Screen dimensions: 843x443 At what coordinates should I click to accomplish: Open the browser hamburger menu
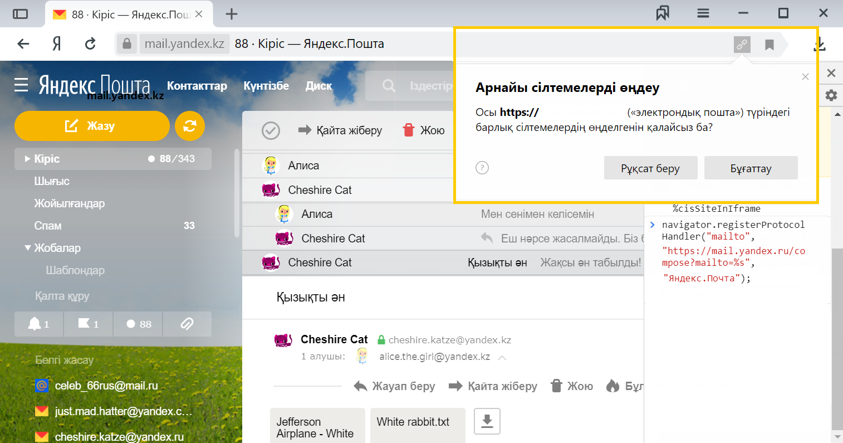[x=703, y=13]
